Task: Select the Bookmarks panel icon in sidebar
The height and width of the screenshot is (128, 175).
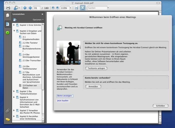Action: [7, 24]
